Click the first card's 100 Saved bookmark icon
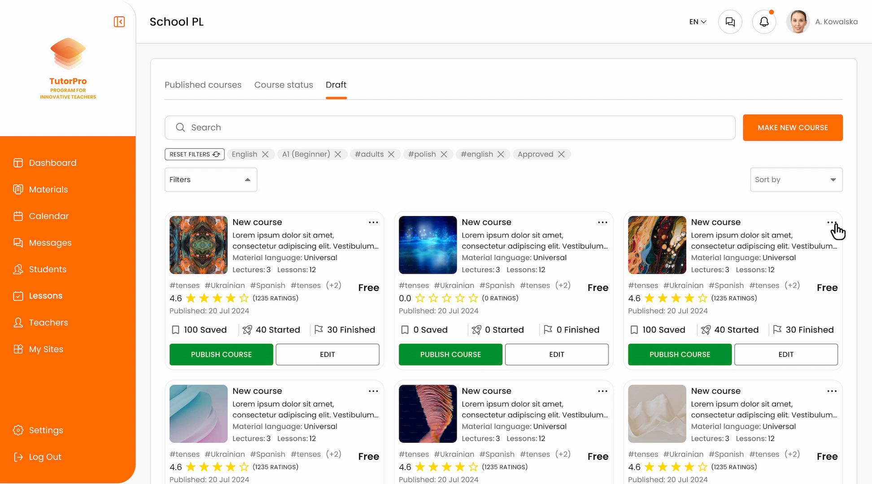This screenshot has width=872, height=484. [175, 330]
